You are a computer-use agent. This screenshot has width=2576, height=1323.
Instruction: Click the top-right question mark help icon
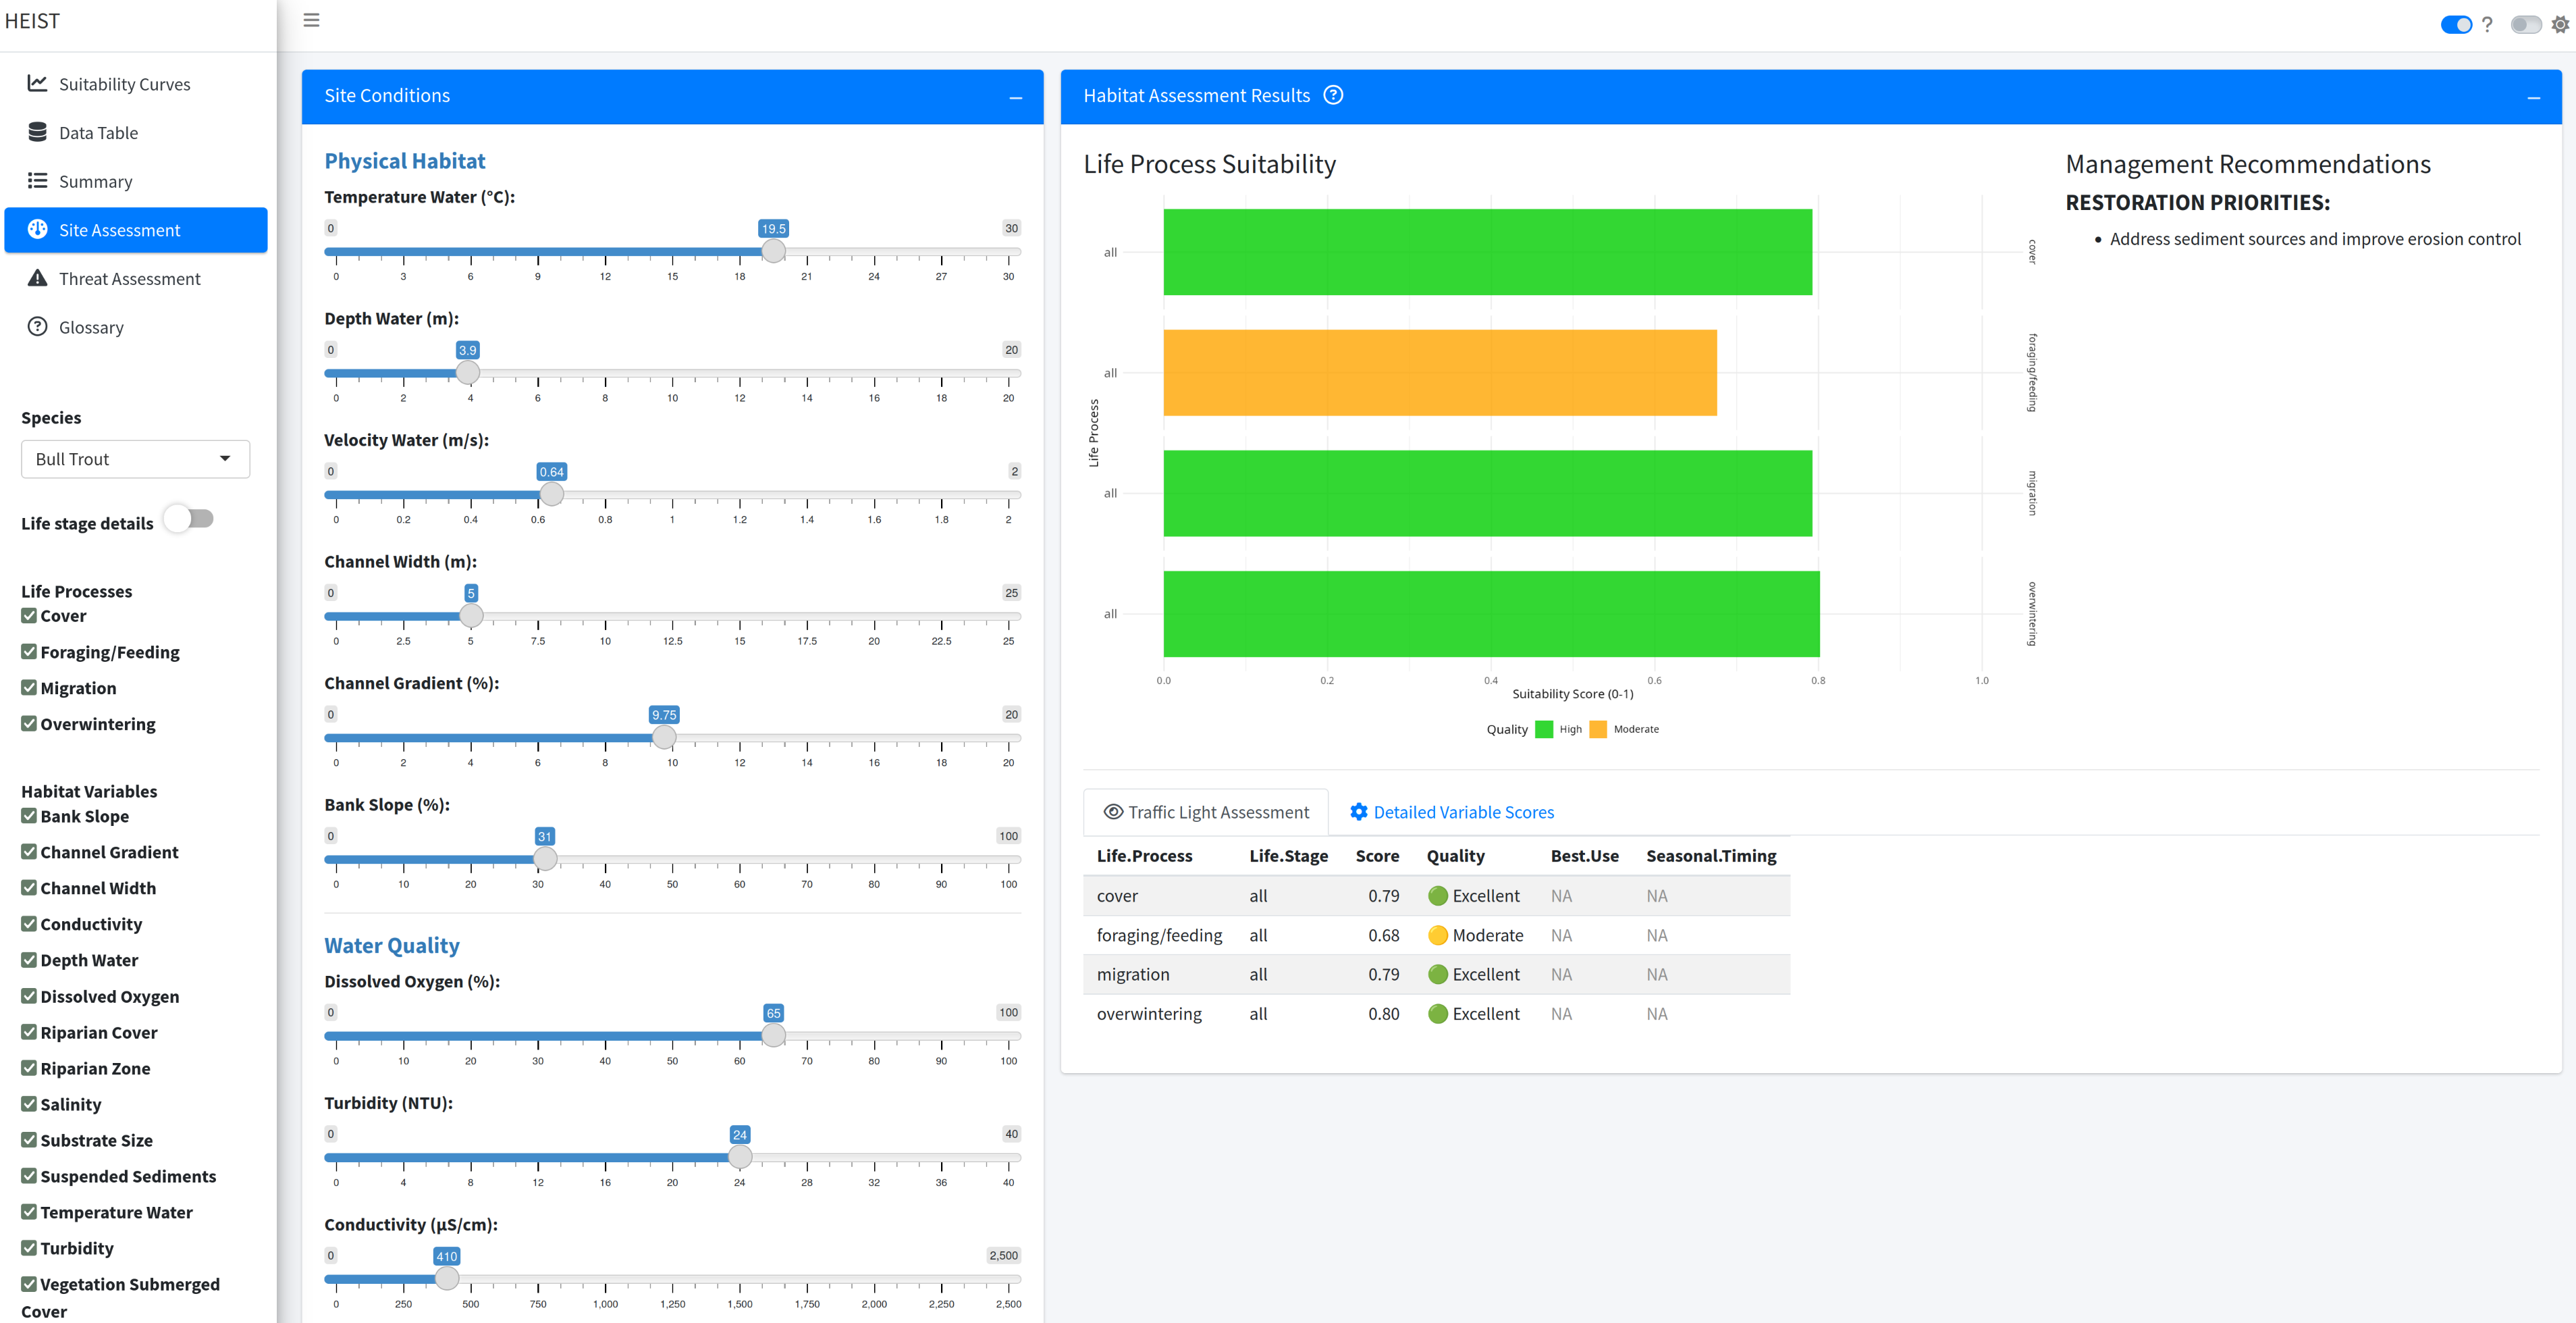click(x=2487, y=25)
